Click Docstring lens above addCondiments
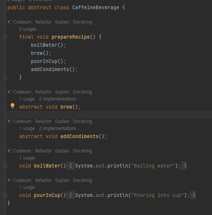This screenshot has height=215, width=212. pos(82,121)
